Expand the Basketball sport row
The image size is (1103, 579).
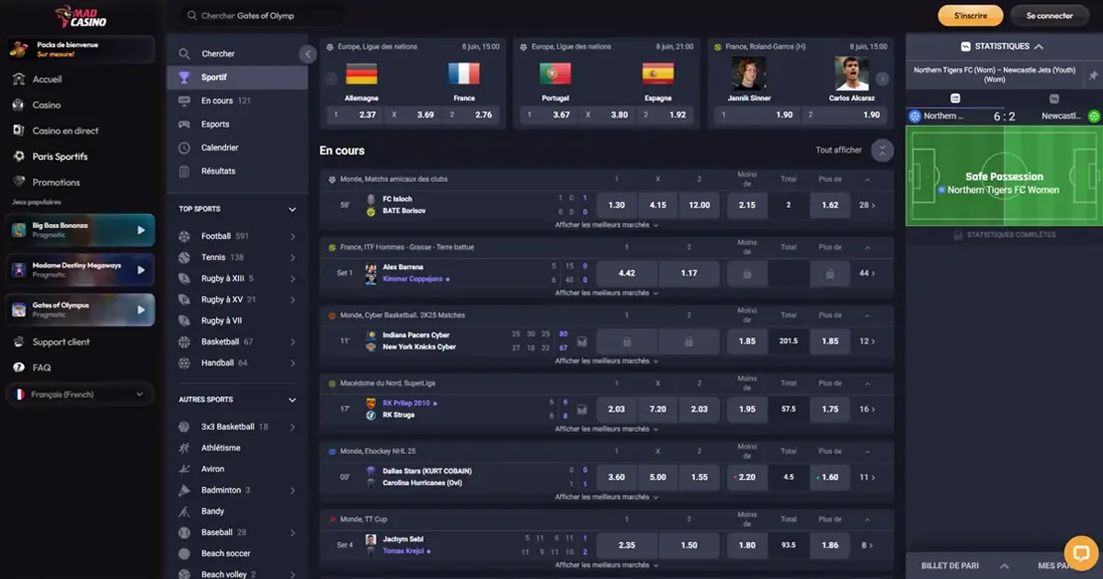tap(293, 342)
